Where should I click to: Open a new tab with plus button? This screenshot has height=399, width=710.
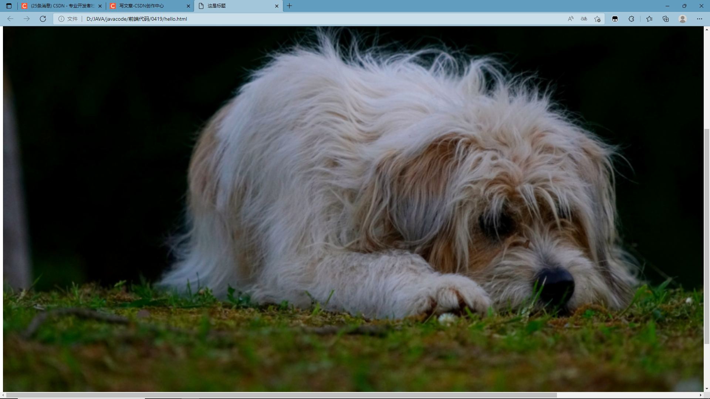point(290,6)
